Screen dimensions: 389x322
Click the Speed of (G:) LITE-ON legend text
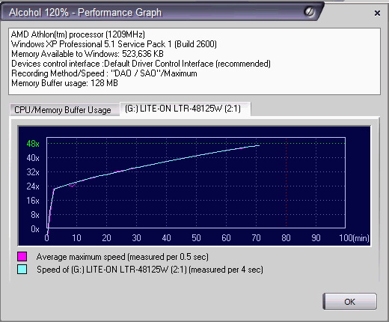click(x=150, y=270)
